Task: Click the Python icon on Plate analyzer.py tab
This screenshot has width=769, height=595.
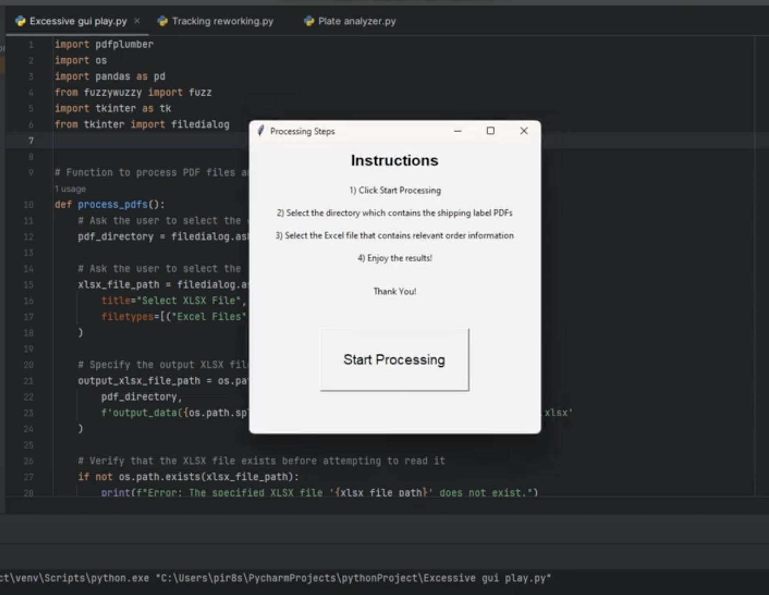Action: (x=308, y=21)
